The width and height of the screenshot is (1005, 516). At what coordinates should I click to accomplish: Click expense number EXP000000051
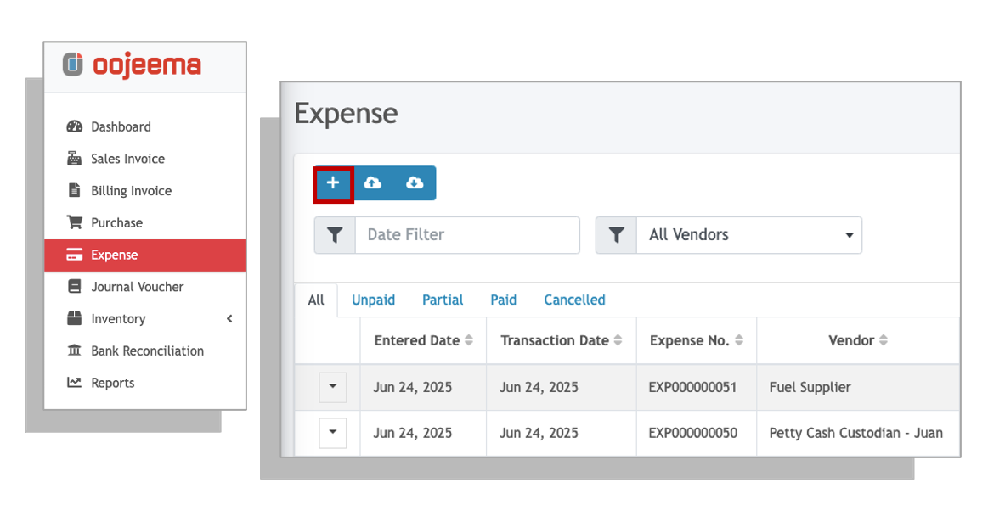pos(692,387)
